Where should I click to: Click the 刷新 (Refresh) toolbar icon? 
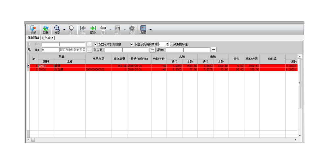click(45, 30)
